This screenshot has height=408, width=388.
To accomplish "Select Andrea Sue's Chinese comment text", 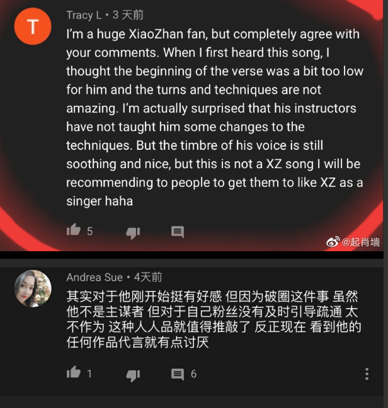I will tap(214, 319).
